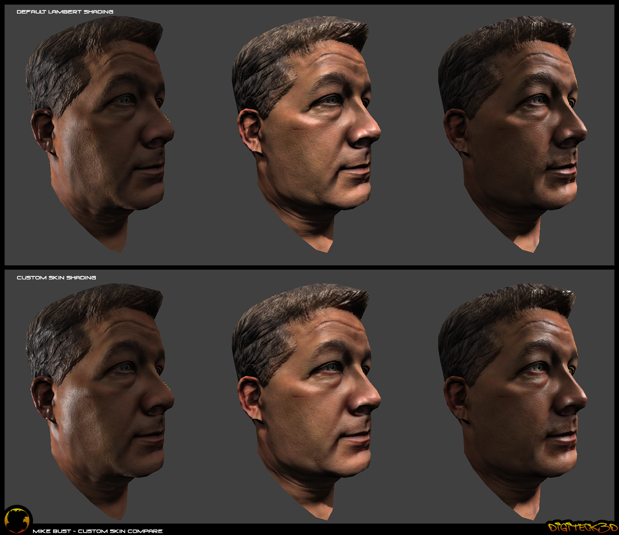The width and height of the screenshot is (619, 535).
Task: Click yellow marker beside bottom-left head's nose
Action: click(x=167, y=386)
